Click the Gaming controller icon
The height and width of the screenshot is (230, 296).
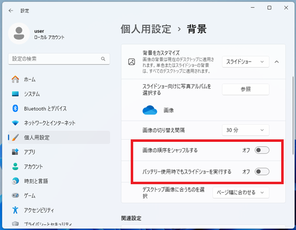(15, 195)
